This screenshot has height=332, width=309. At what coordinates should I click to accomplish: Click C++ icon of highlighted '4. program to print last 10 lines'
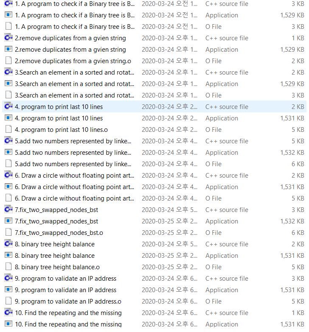click(8, 106)
